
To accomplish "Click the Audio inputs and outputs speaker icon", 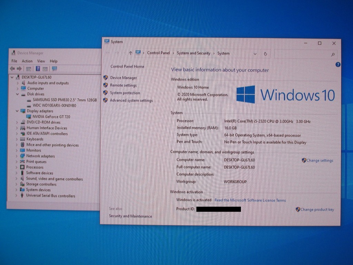I will 23,83.
